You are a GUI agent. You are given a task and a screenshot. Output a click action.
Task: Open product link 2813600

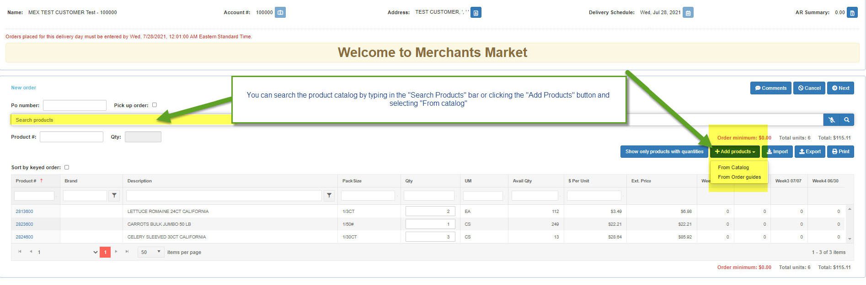pyautogui.click(x=24, y=212)
